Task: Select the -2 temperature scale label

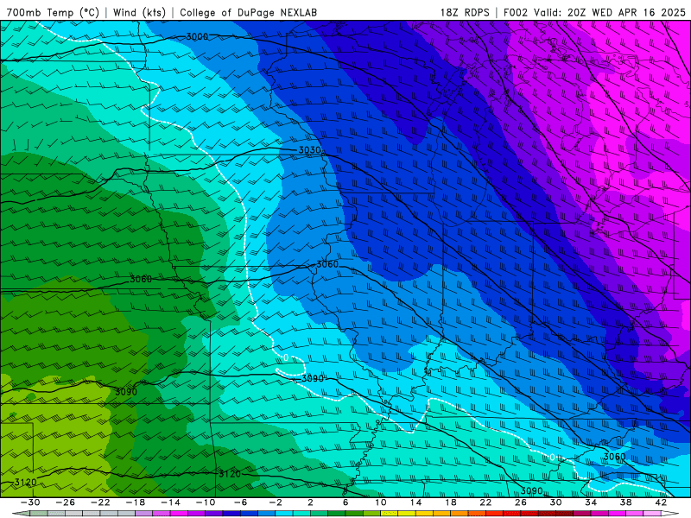Action: (x=276, y=502)
